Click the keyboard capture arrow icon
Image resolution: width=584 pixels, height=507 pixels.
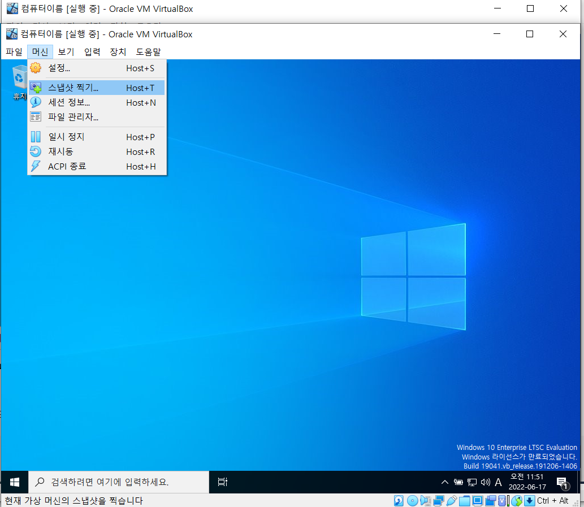[529, 501]
